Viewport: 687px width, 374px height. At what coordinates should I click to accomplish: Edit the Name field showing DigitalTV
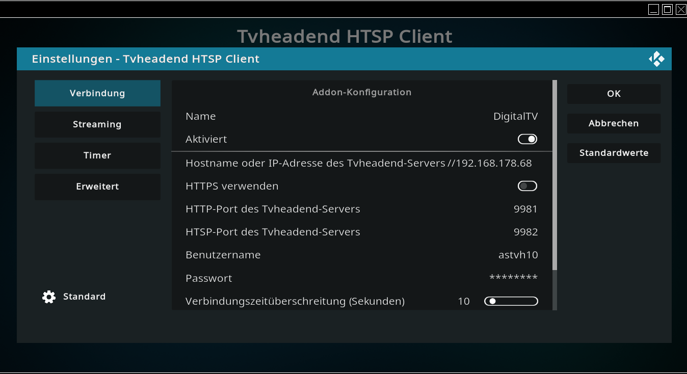click(362, 116)
